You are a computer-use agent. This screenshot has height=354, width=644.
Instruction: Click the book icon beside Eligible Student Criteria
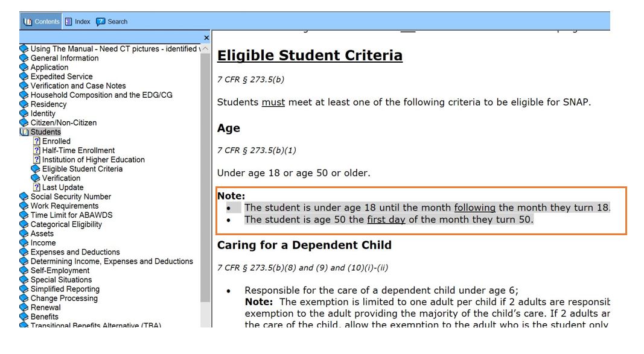pos(36,169)
